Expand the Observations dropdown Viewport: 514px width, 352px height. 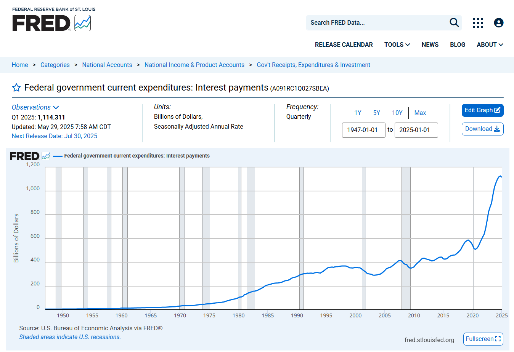[x=35, y=107]
